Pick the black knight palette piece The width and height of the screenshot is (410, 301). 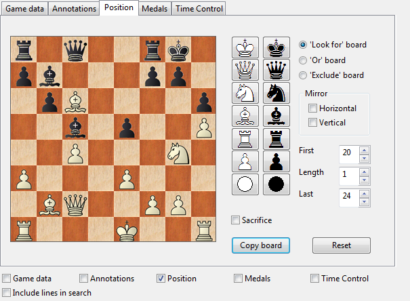click(x=276, y=94)
